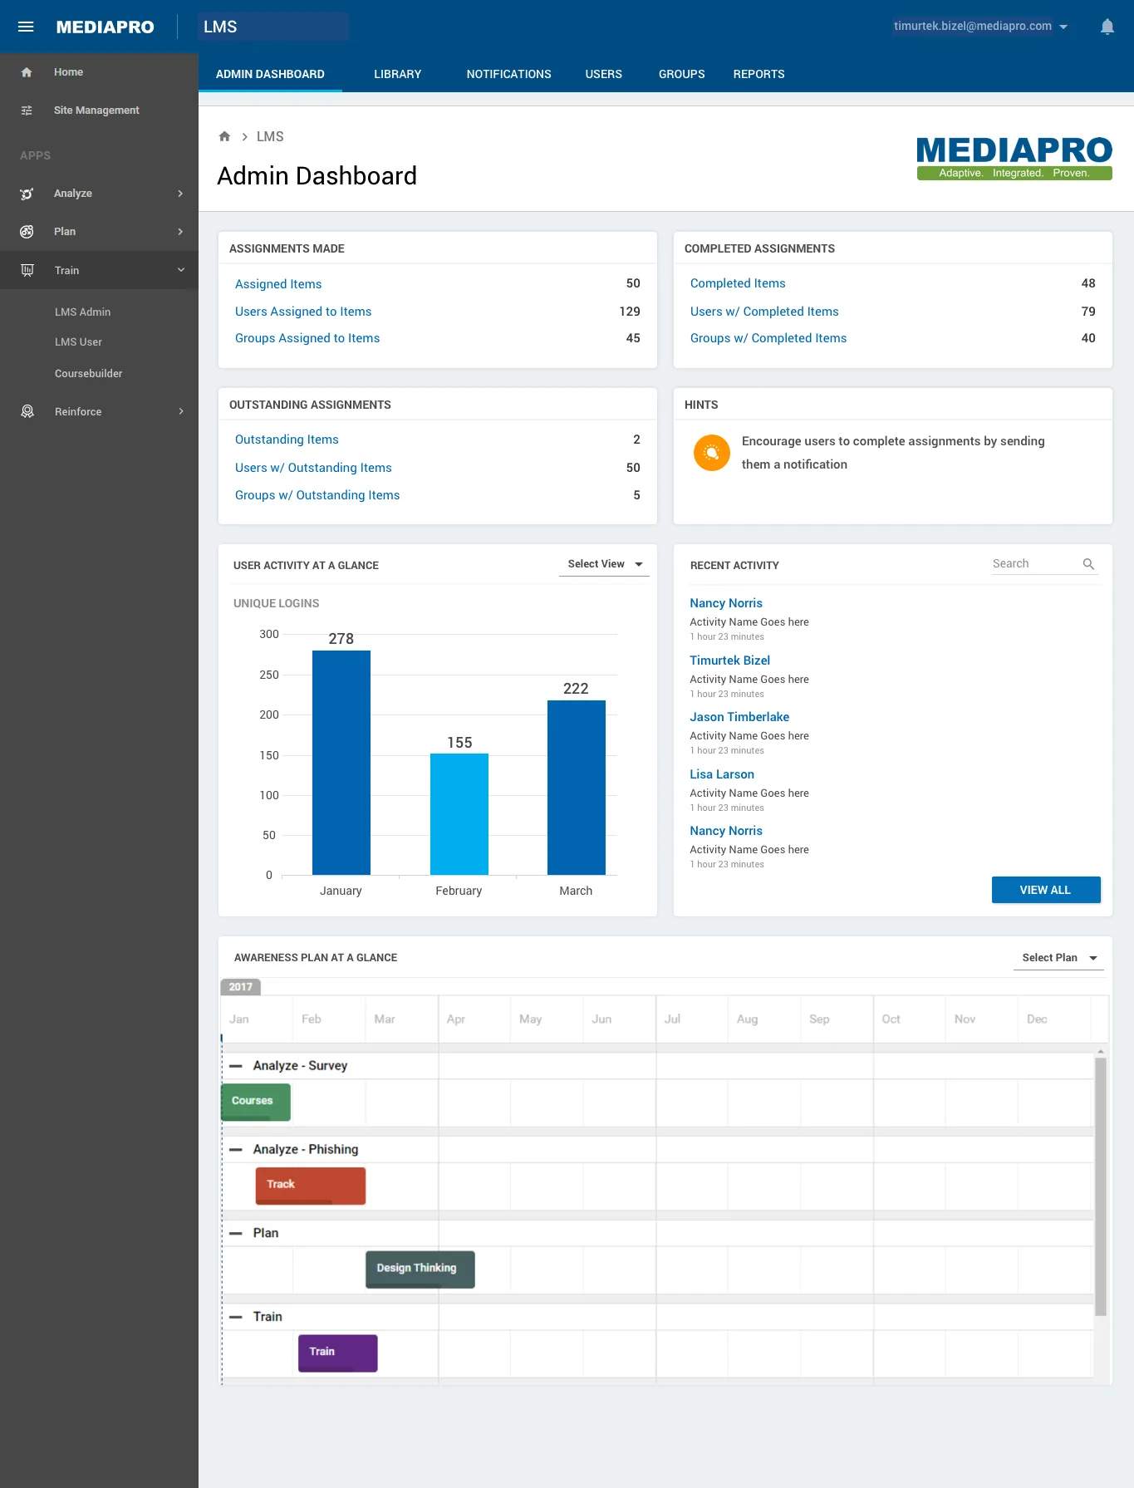Open Groups w/ Completed Items link

tap(768, 338)
